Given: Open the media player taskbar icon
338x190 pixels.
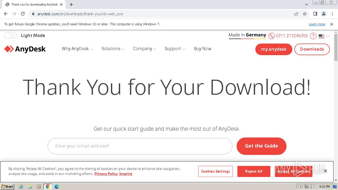Looking at the screenshot, I should (x=39, y=187).
